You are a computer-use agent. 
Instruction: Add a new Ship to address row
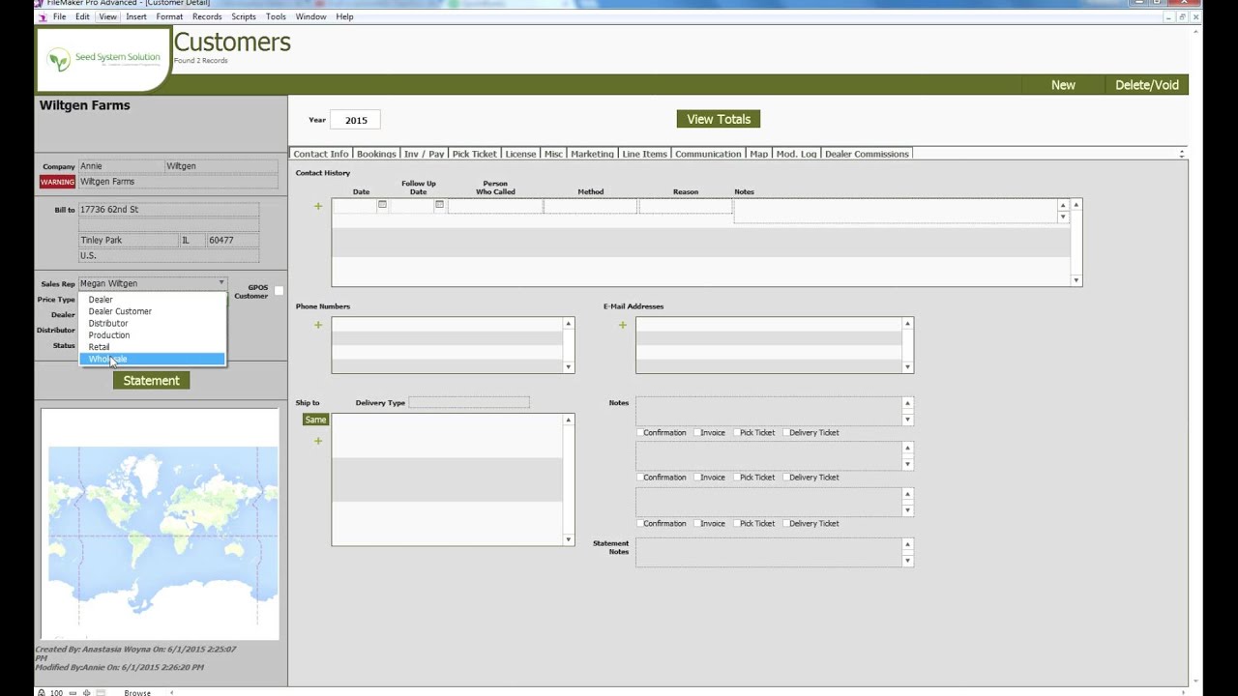point(318,441)
